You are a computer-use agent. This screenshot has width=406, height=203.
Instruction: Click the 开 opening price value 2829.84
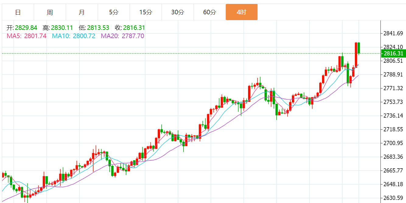(26, 28)
